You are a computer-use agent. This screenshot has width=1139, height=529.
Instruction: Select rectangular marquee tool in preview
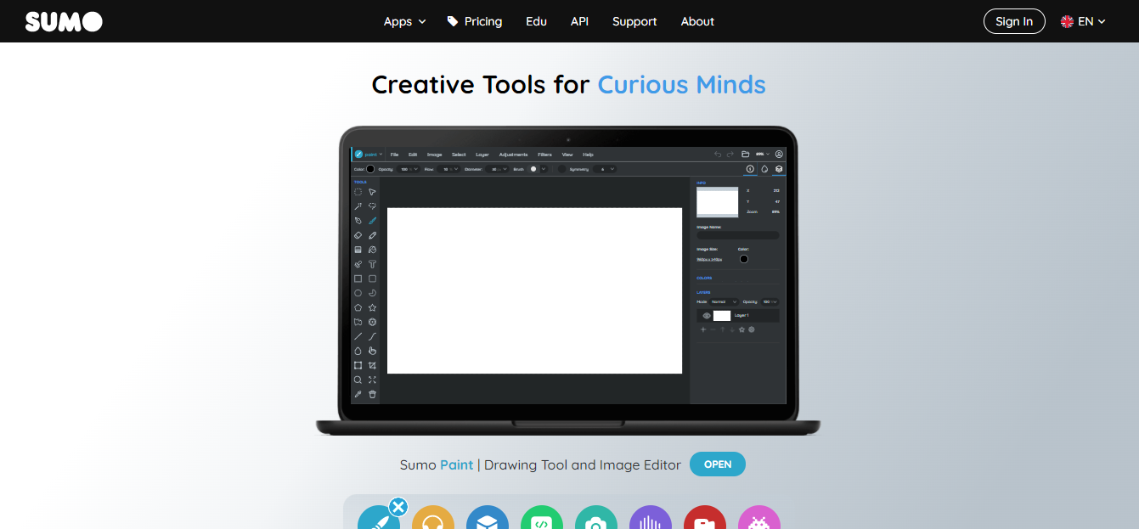click(x=358, y=192)
